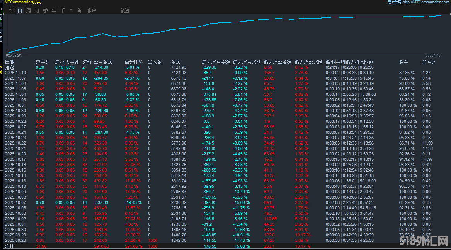Image resolution: width=451 pixels, height=250 pixels.
Task: Click the 持仓 positions row
Action: [10, 67]
